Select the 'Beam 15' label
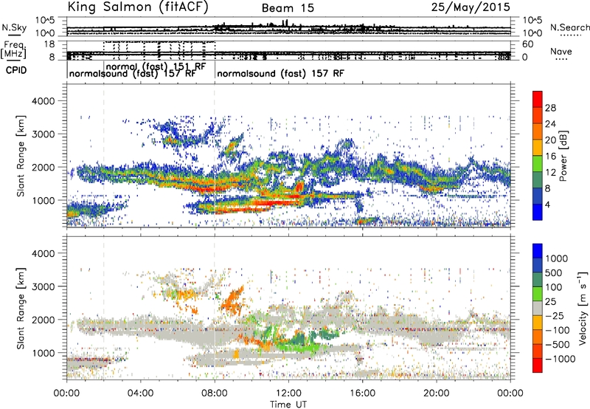Screen dimensions: 590x409 288,8
